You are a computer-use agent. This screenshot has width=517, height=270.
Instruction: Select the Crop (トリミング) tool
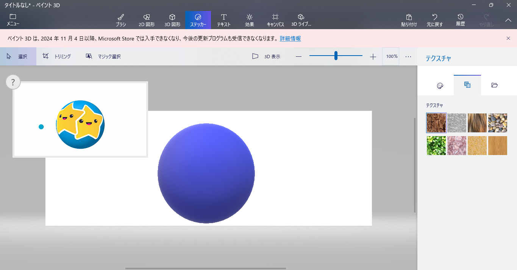[x=57, y=56]
